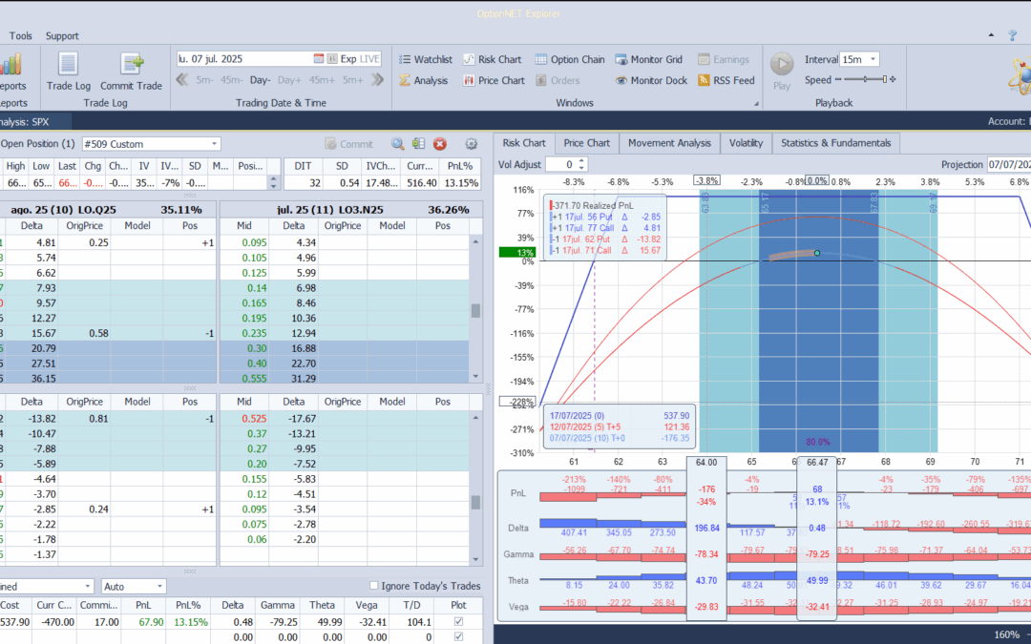Jump backward with the double left chevron
The width and height of the screenshot is (1031, 644).
tap(182, 80)
